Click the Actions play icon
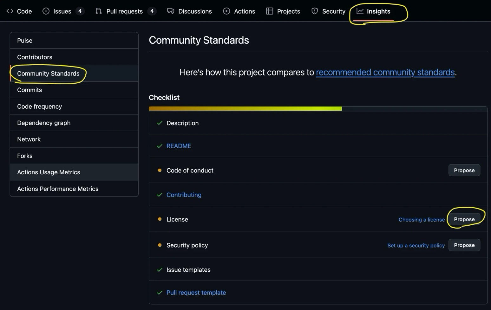491x310 pixels. (226, 11)
